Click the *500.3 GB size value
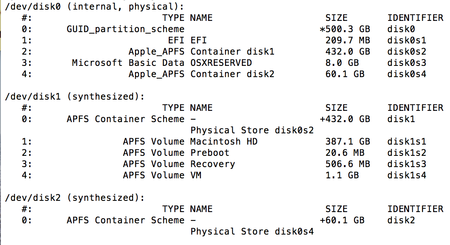 point(345,29)
